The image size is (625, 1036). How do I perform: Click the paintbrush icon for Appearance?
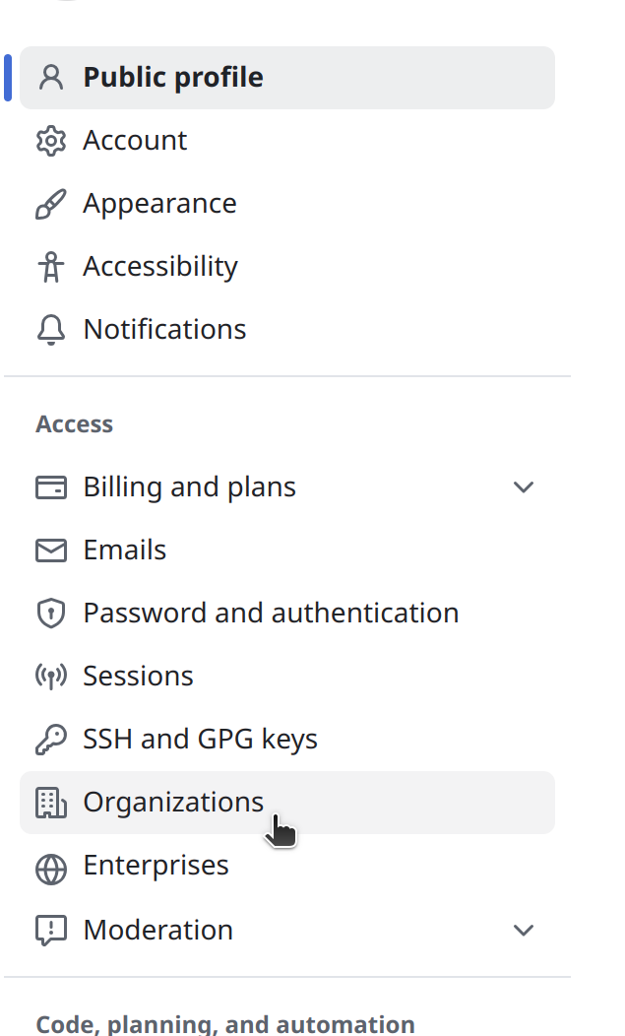tap(50, 204)
